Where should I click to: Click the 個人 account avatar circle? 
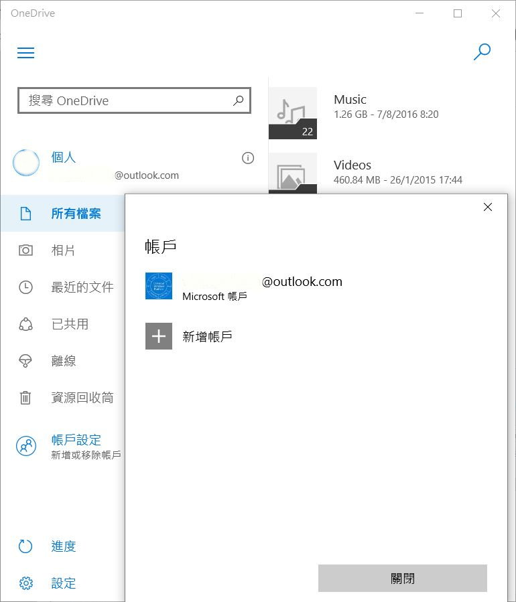26,163
